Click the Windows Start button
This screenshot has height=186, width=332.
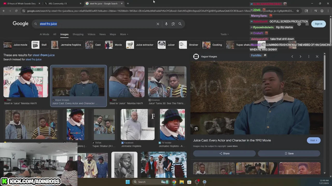[x=128, y=182]
